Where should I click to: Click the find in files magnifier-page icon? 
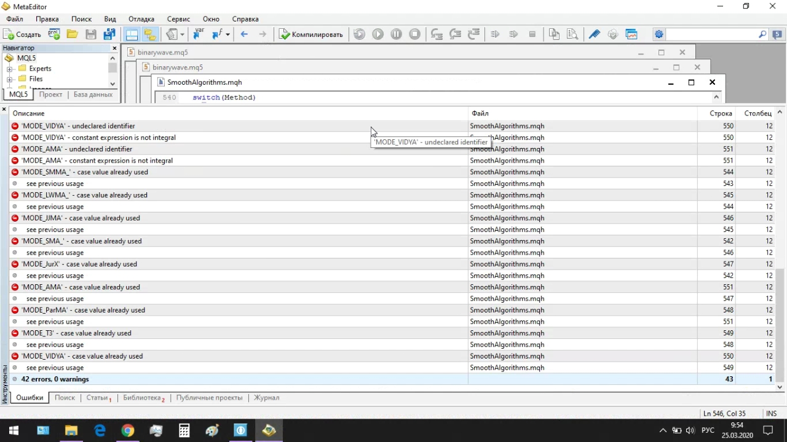pyautogui.click(x=573, y=34)
